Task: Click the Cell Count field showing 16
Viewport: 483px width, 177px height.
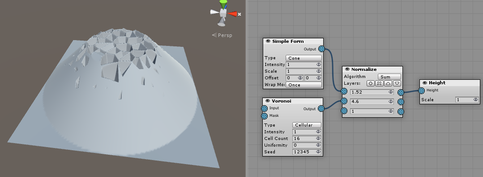Action: 307,138
